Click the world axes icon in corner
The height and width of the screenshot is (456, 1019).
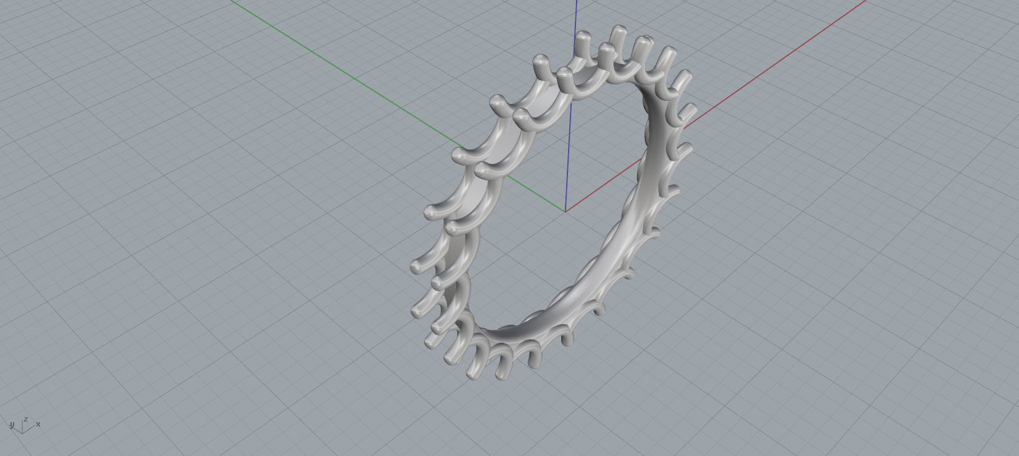[25, 425]
